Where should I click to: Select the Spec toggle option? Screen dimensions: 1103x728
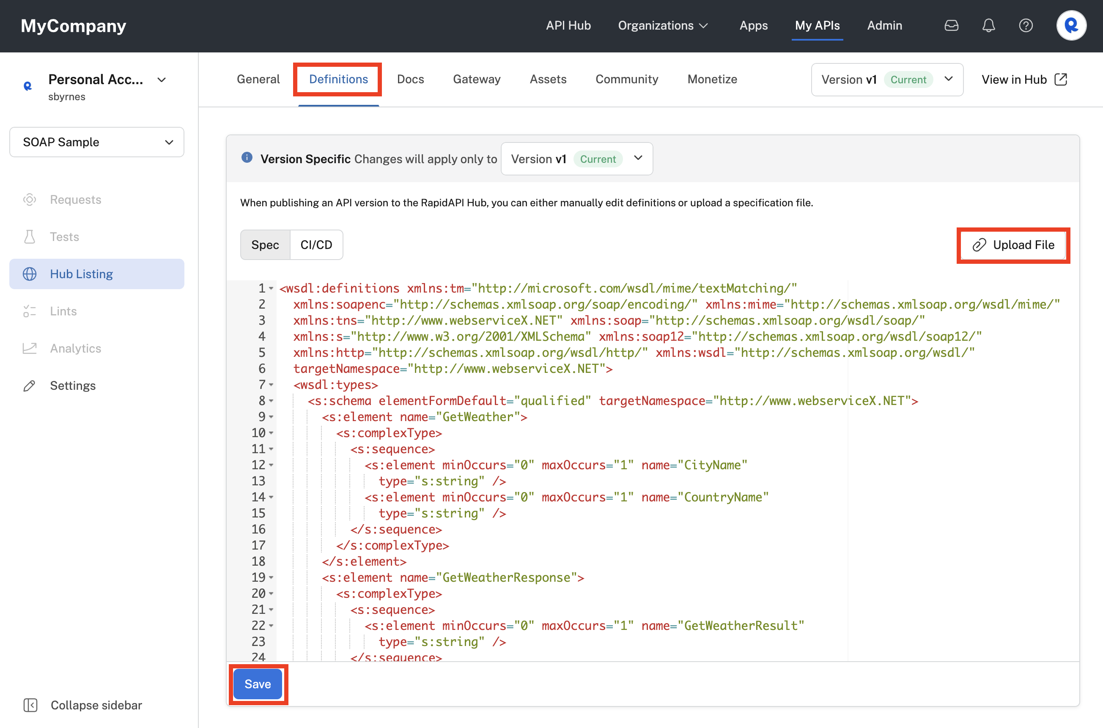[x=265, y=245]
